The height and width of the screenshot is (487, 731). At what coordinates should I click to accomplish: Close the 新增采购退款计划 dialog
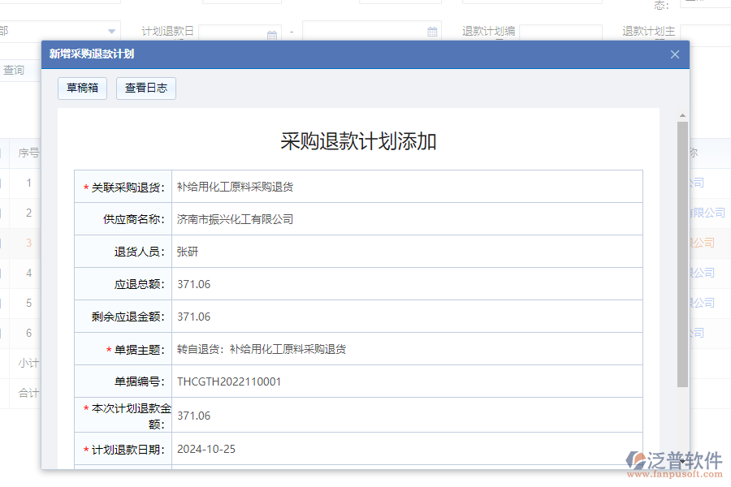tap(674, 54)
